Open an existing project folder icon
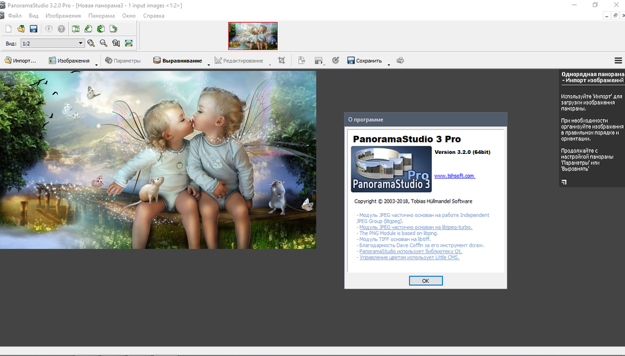The height and width of the screenshot is (356, 625). coord(21,28)
